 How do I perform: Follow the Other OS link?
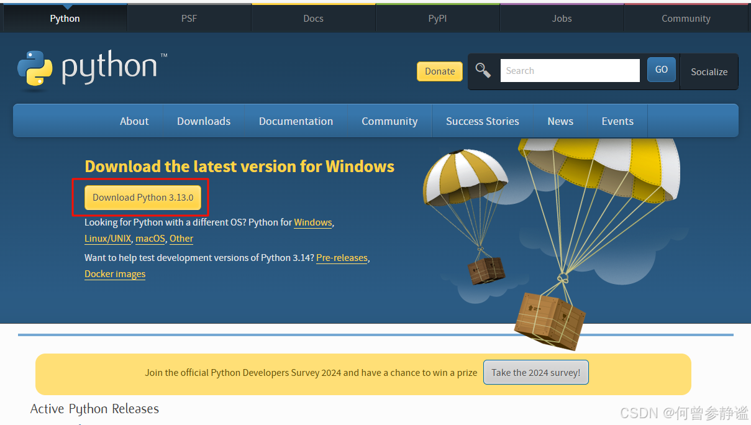click(181, 239)
